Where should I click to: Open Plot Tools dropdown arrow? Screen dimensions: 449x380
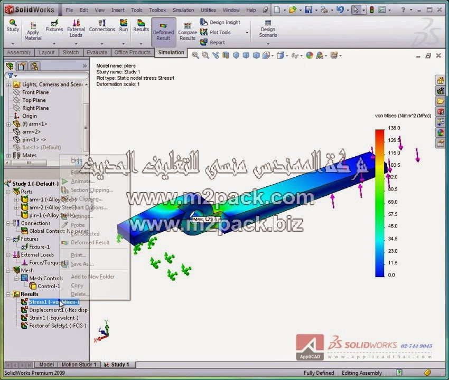point(247,32)
